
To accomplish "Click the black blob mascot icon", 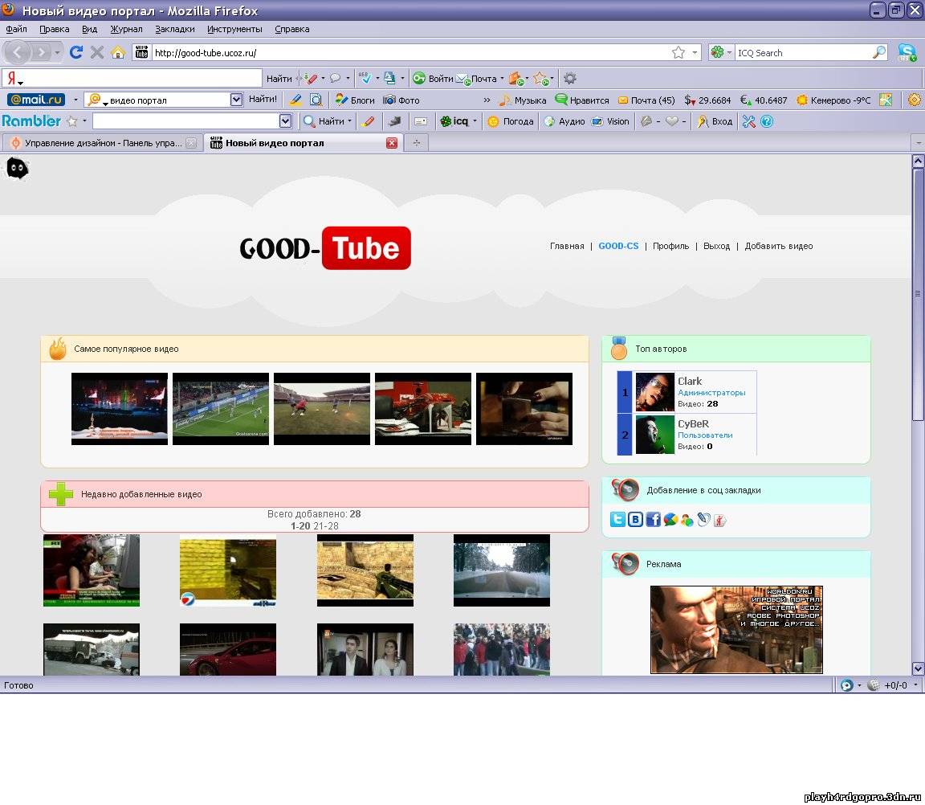I will coord(17,168).
